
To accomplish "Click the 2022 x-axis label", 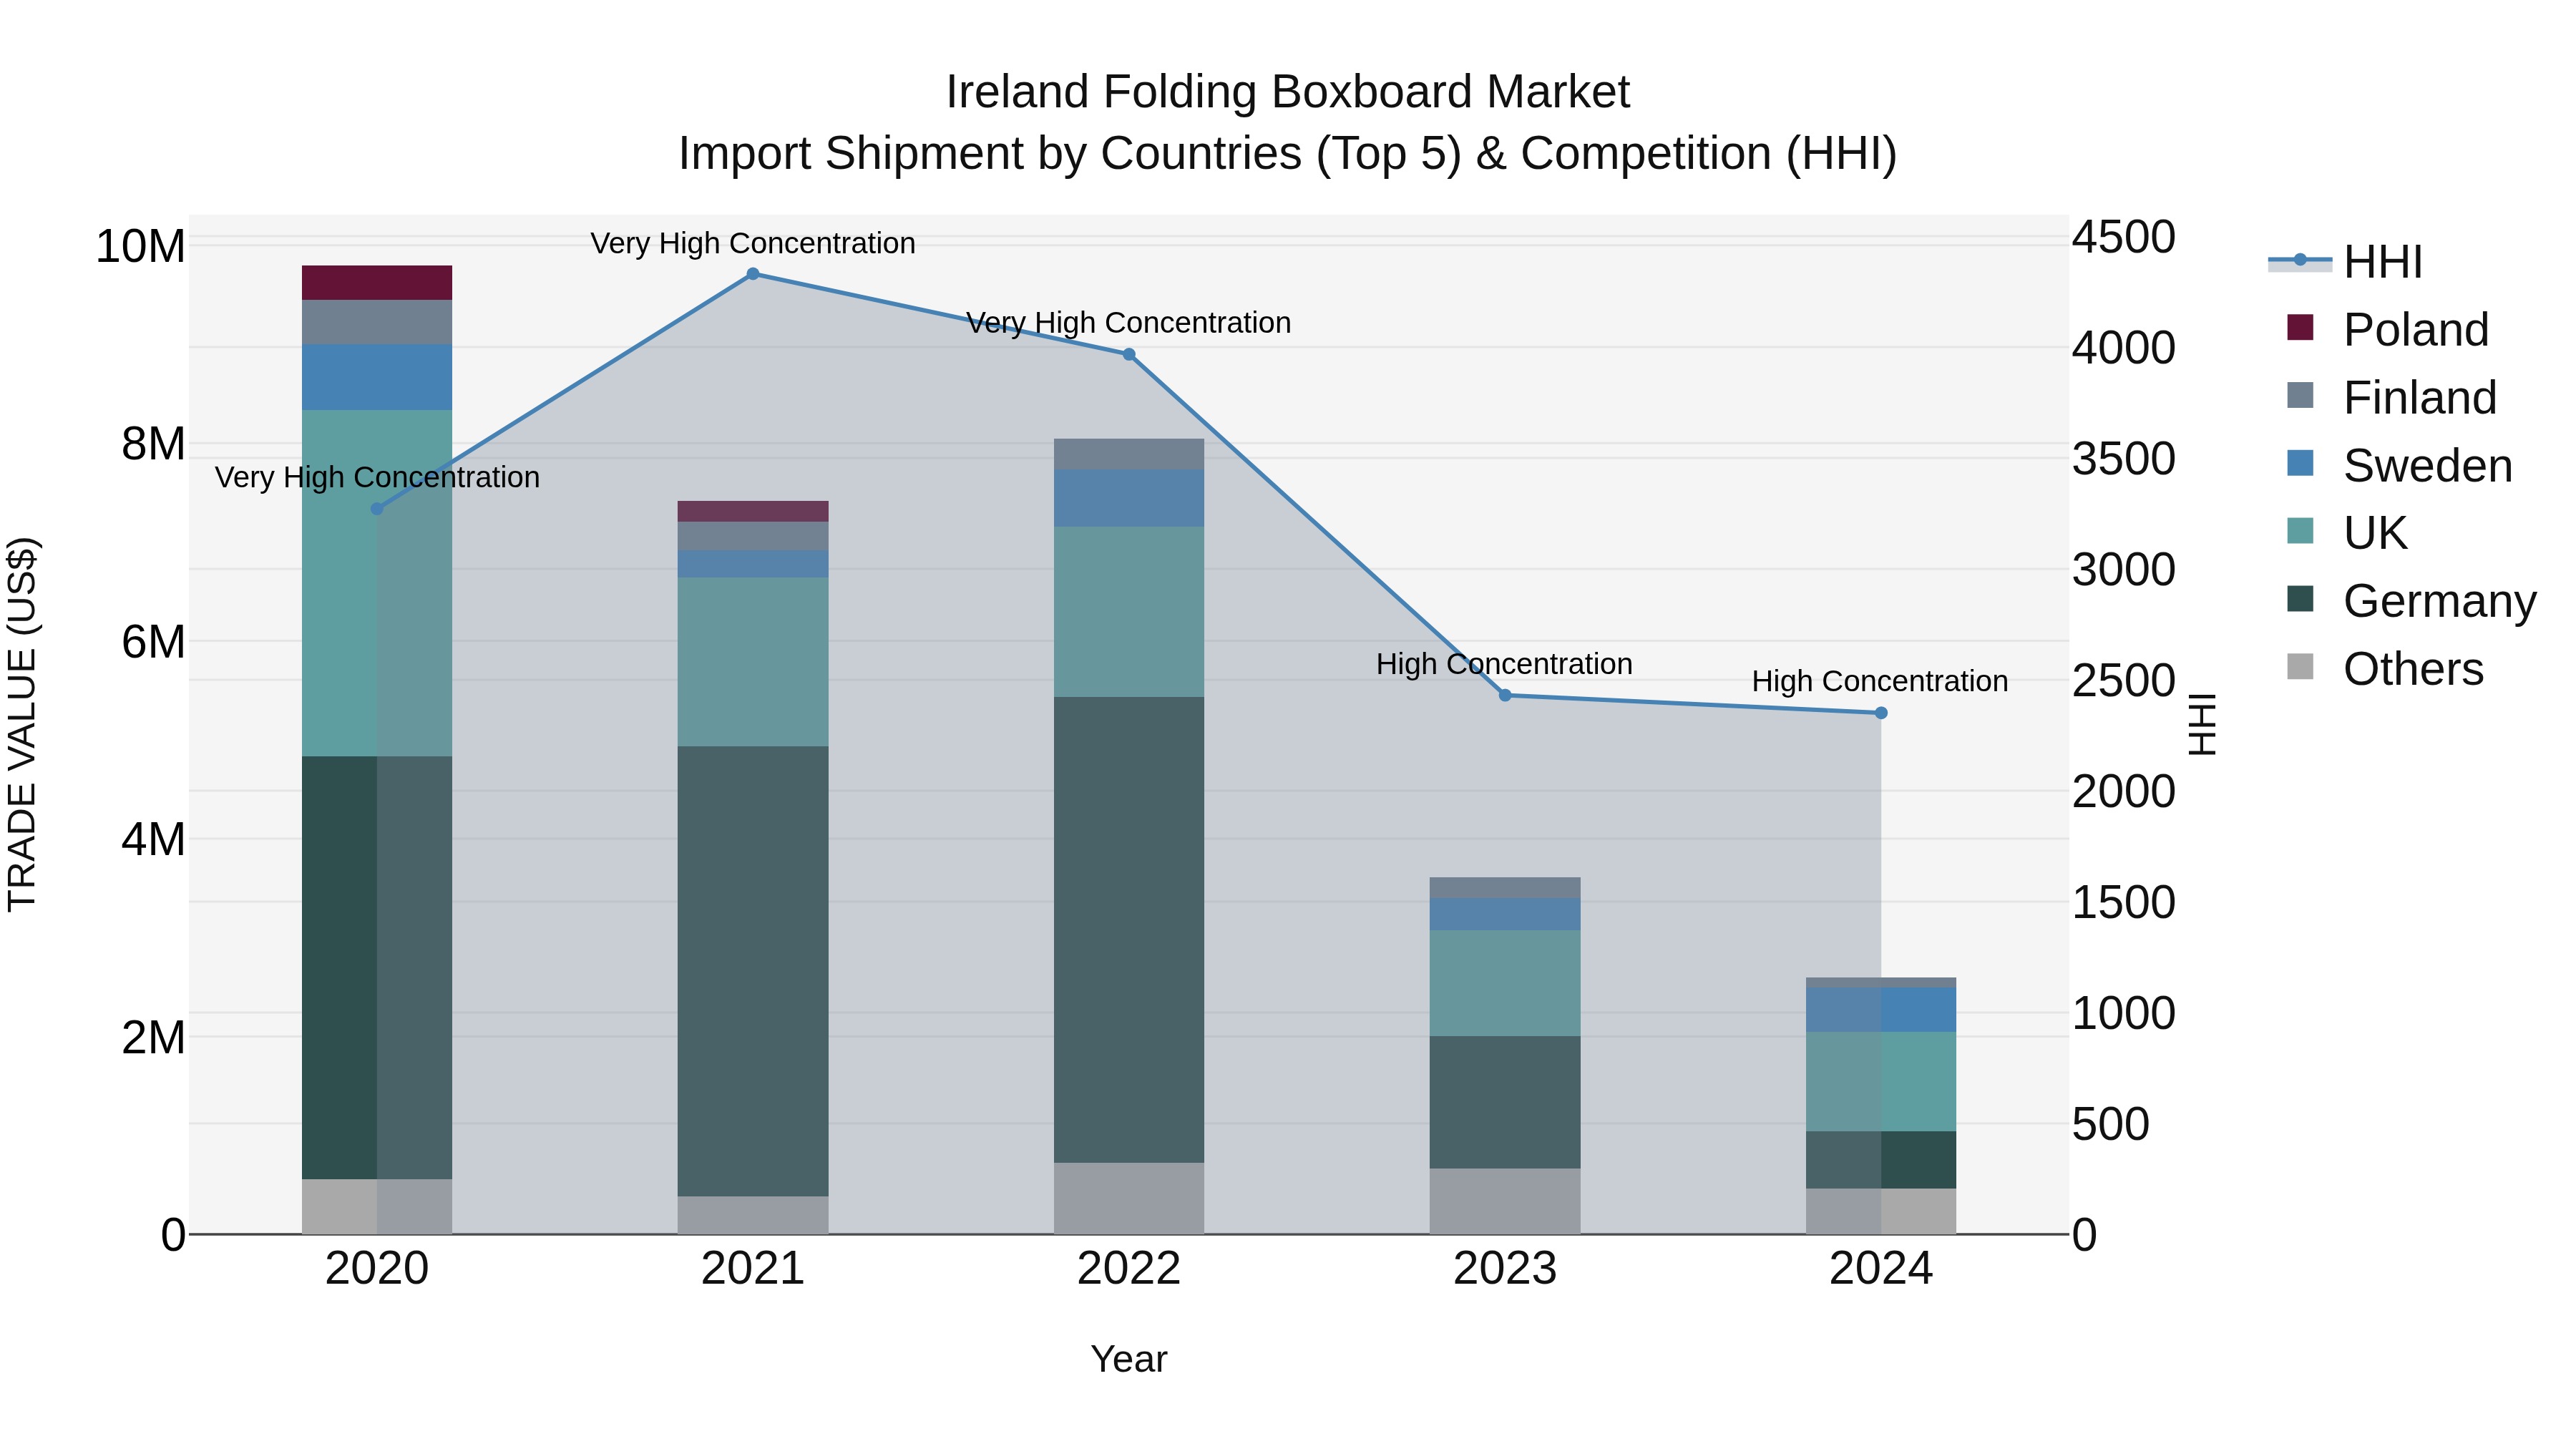I will pos(1129,1269).
